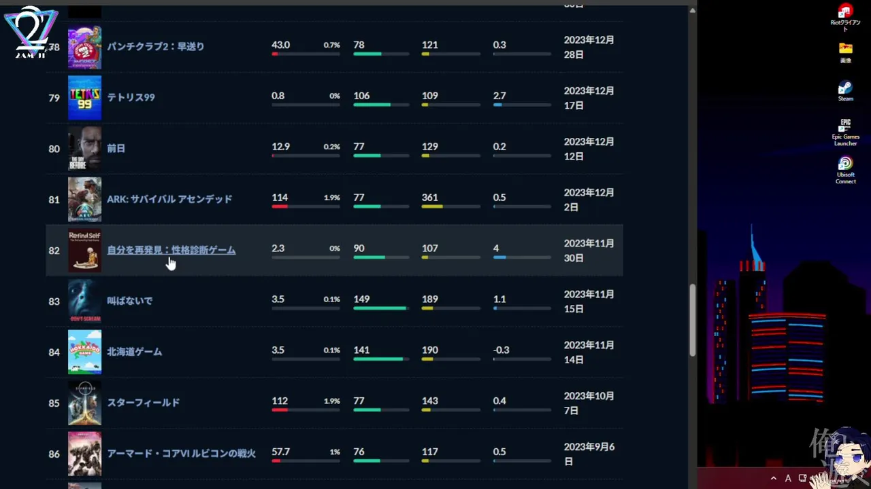Image resolution: width=871 pixels, height=489 pixels.
Task: Launch Steam from the desktop shortcut
Action: [x=845, y=88]
